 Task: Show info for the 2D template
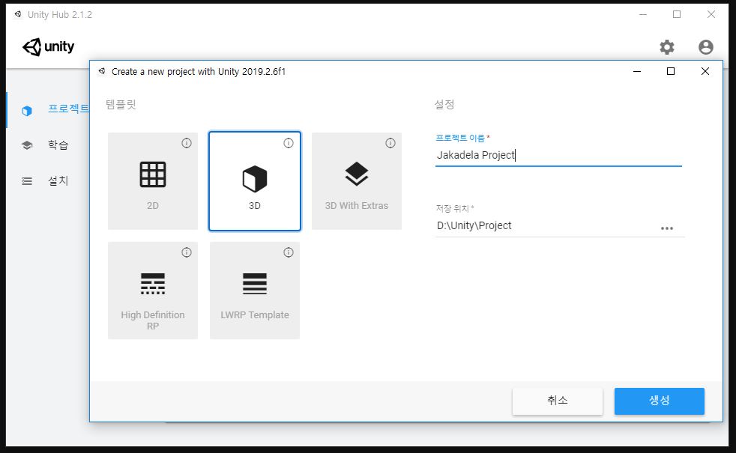click(x=187, y=143)
